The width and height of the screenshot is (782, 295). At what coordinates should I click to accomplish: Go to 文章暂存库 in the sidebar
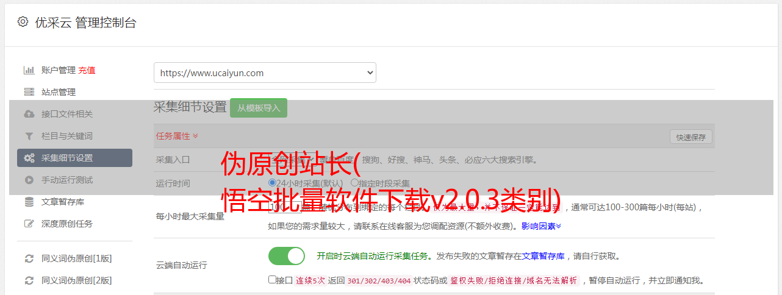click(x=63, y=202)
